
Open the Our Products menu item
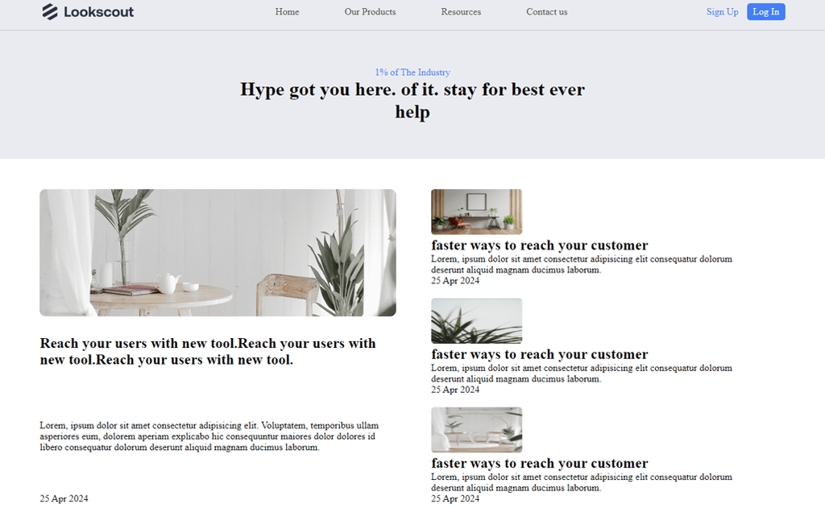(370, 11)
